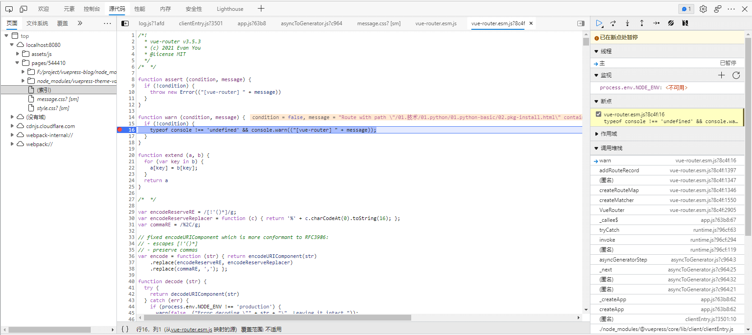Select the inspect element picker tool

[x=9, y=9]
